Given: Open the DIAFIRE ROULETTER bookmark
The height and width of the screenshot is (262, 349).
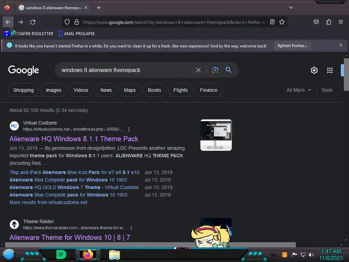Looking at the screenshot, I should pos(29,34).
